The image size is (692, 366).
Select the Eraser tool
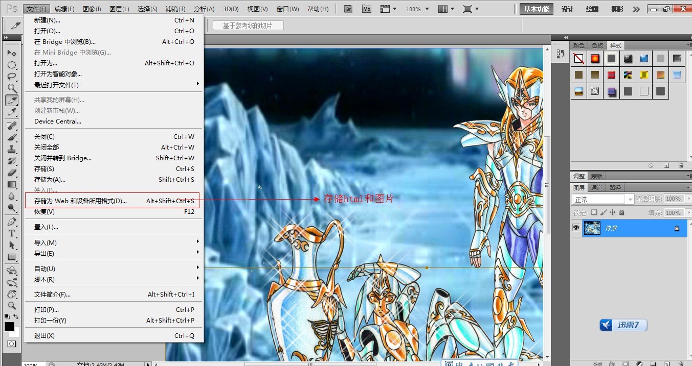(x=12, y=173)
